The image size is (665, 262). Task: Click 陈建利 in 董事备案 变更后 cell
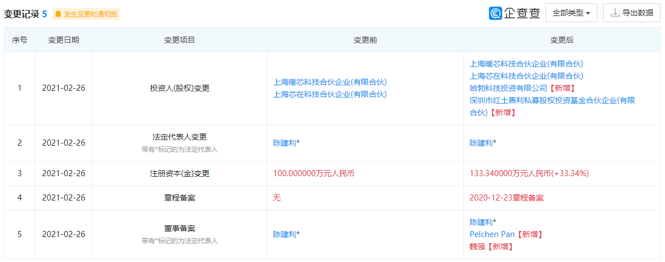(x=481, y=222)
